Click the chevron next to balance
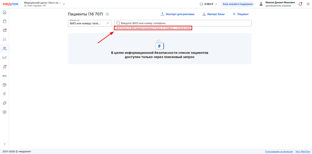 pyautogui.click(x=216, y=4)
